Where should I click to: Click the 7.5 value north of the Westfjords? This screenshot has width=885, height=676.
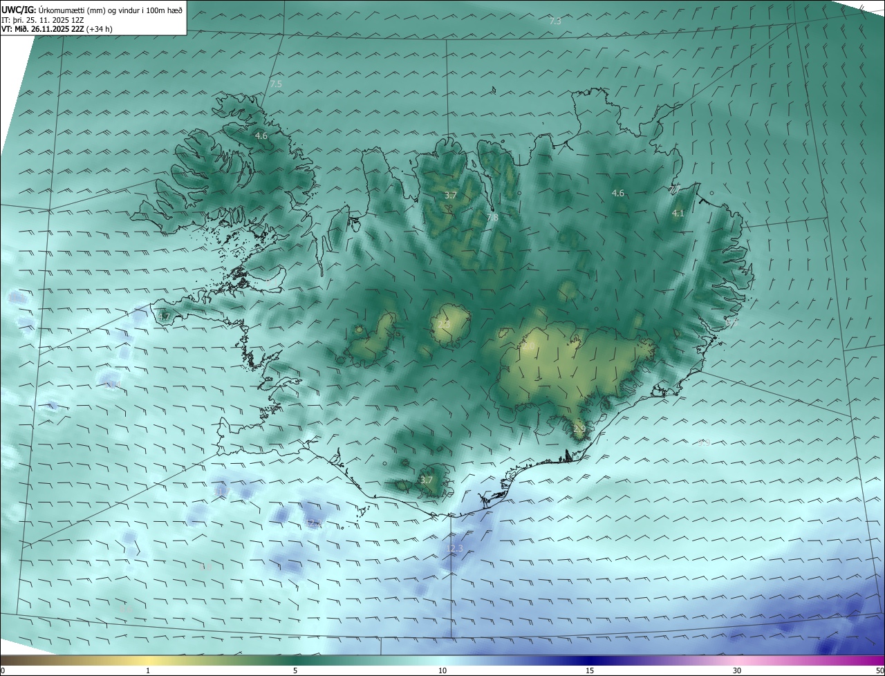coord(276,84)
